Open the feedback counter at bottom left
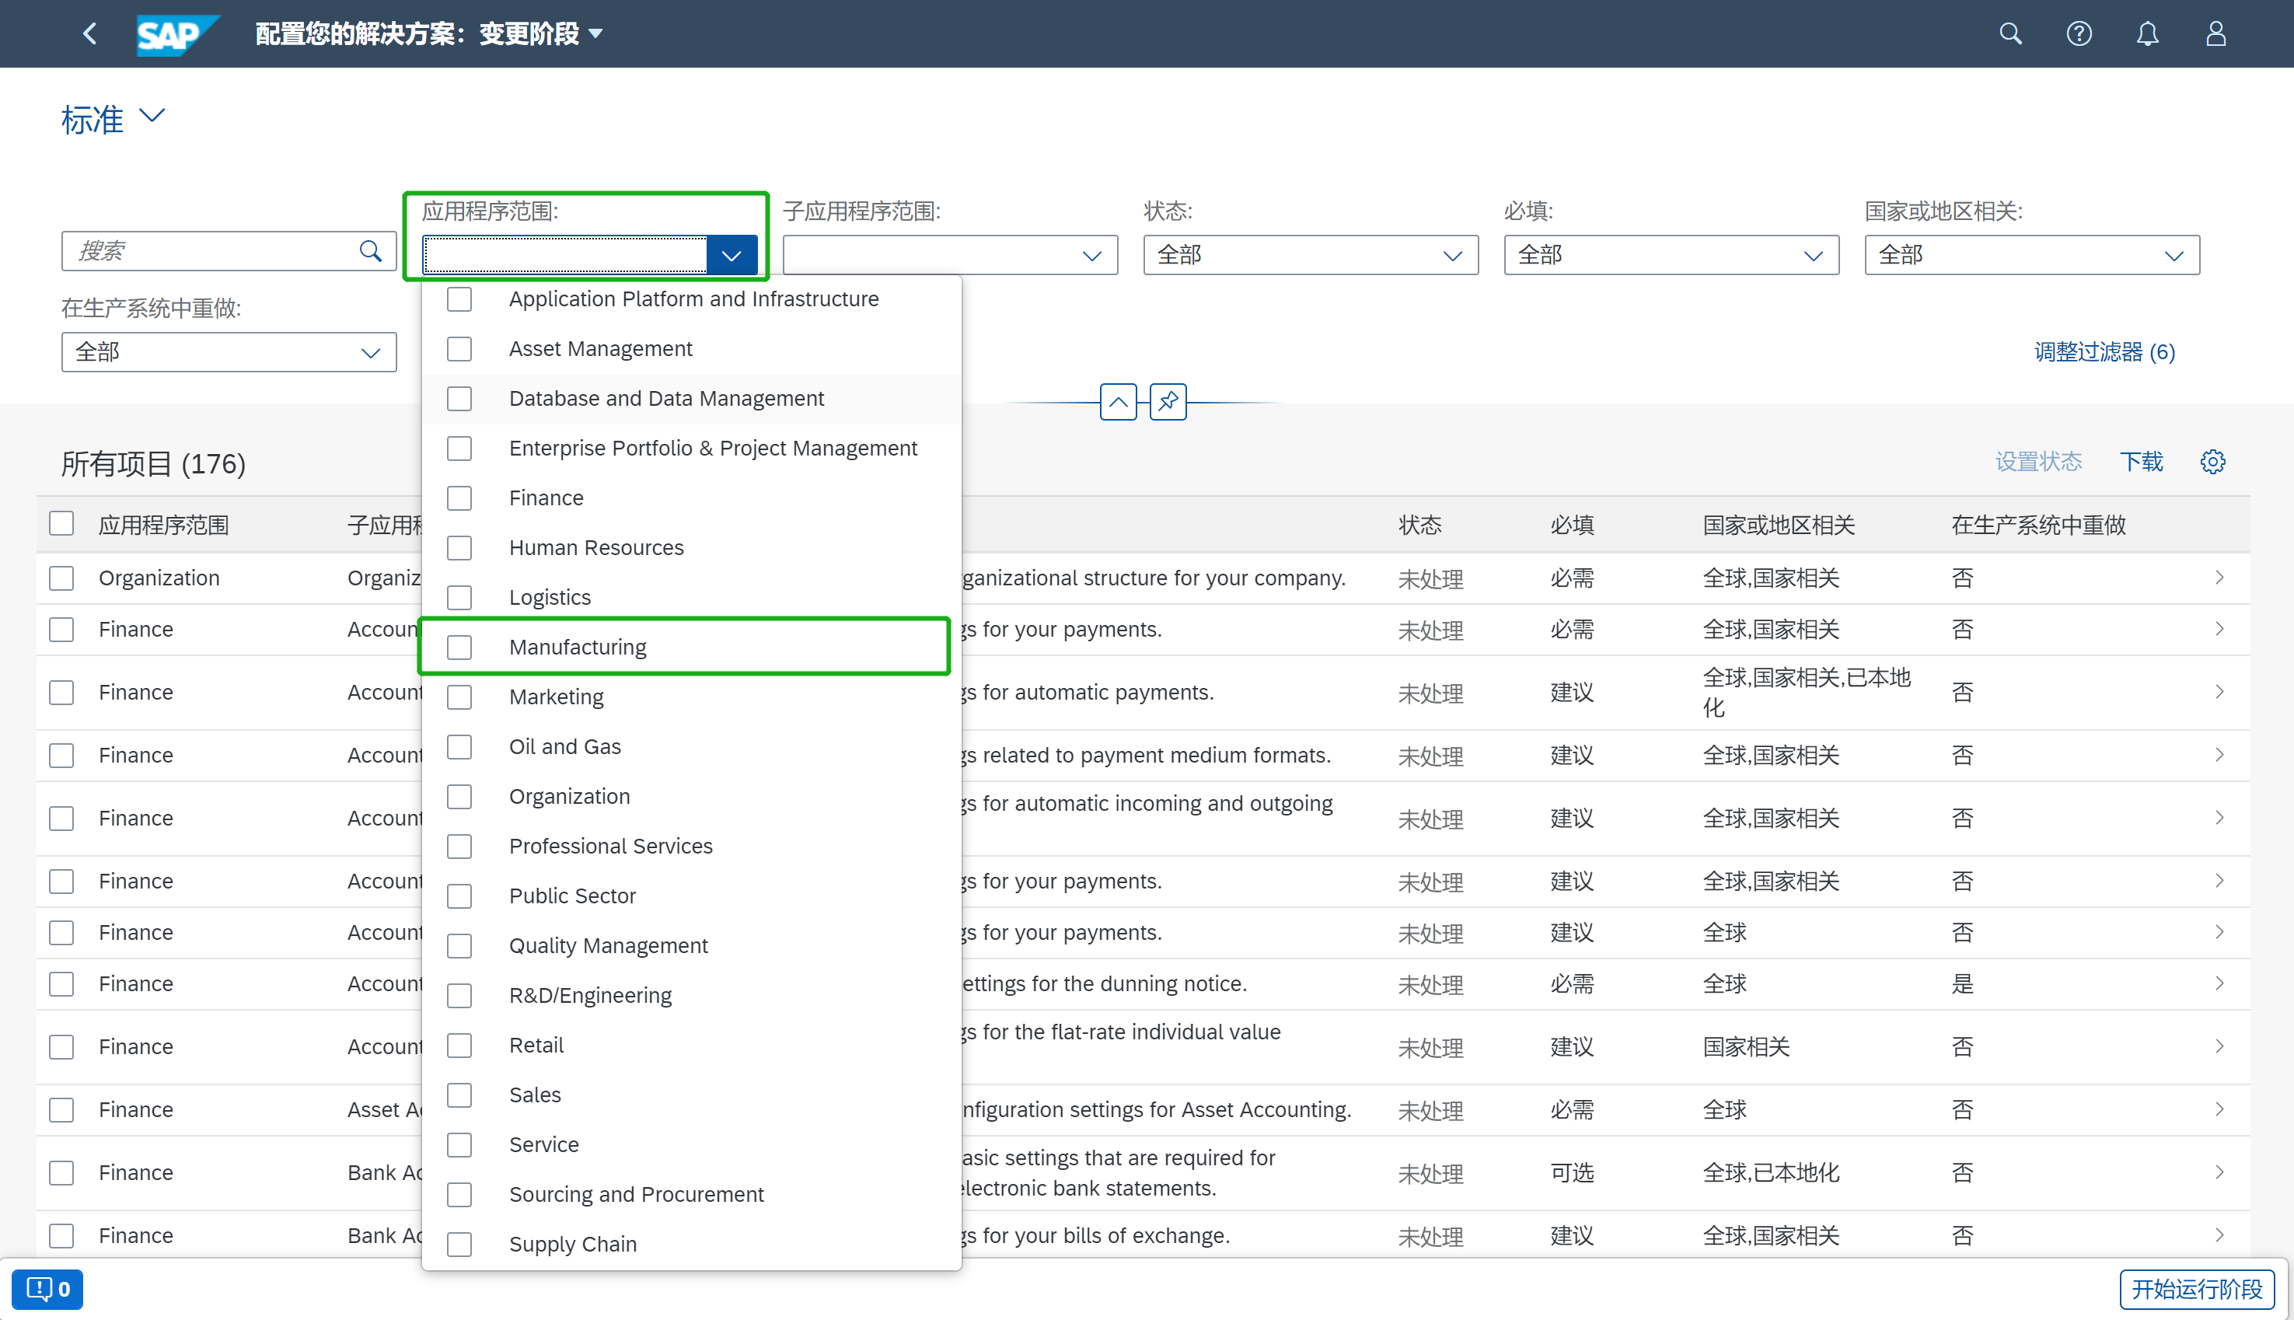The image size is (2294, 1320). [x=47, y=1288]
